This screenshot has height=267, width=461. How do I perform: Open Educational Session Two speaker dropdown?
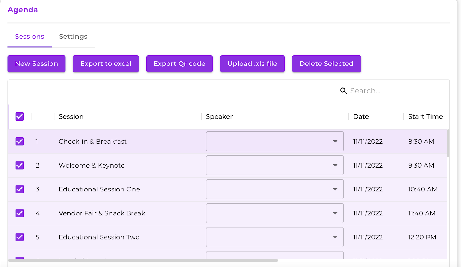275,237
